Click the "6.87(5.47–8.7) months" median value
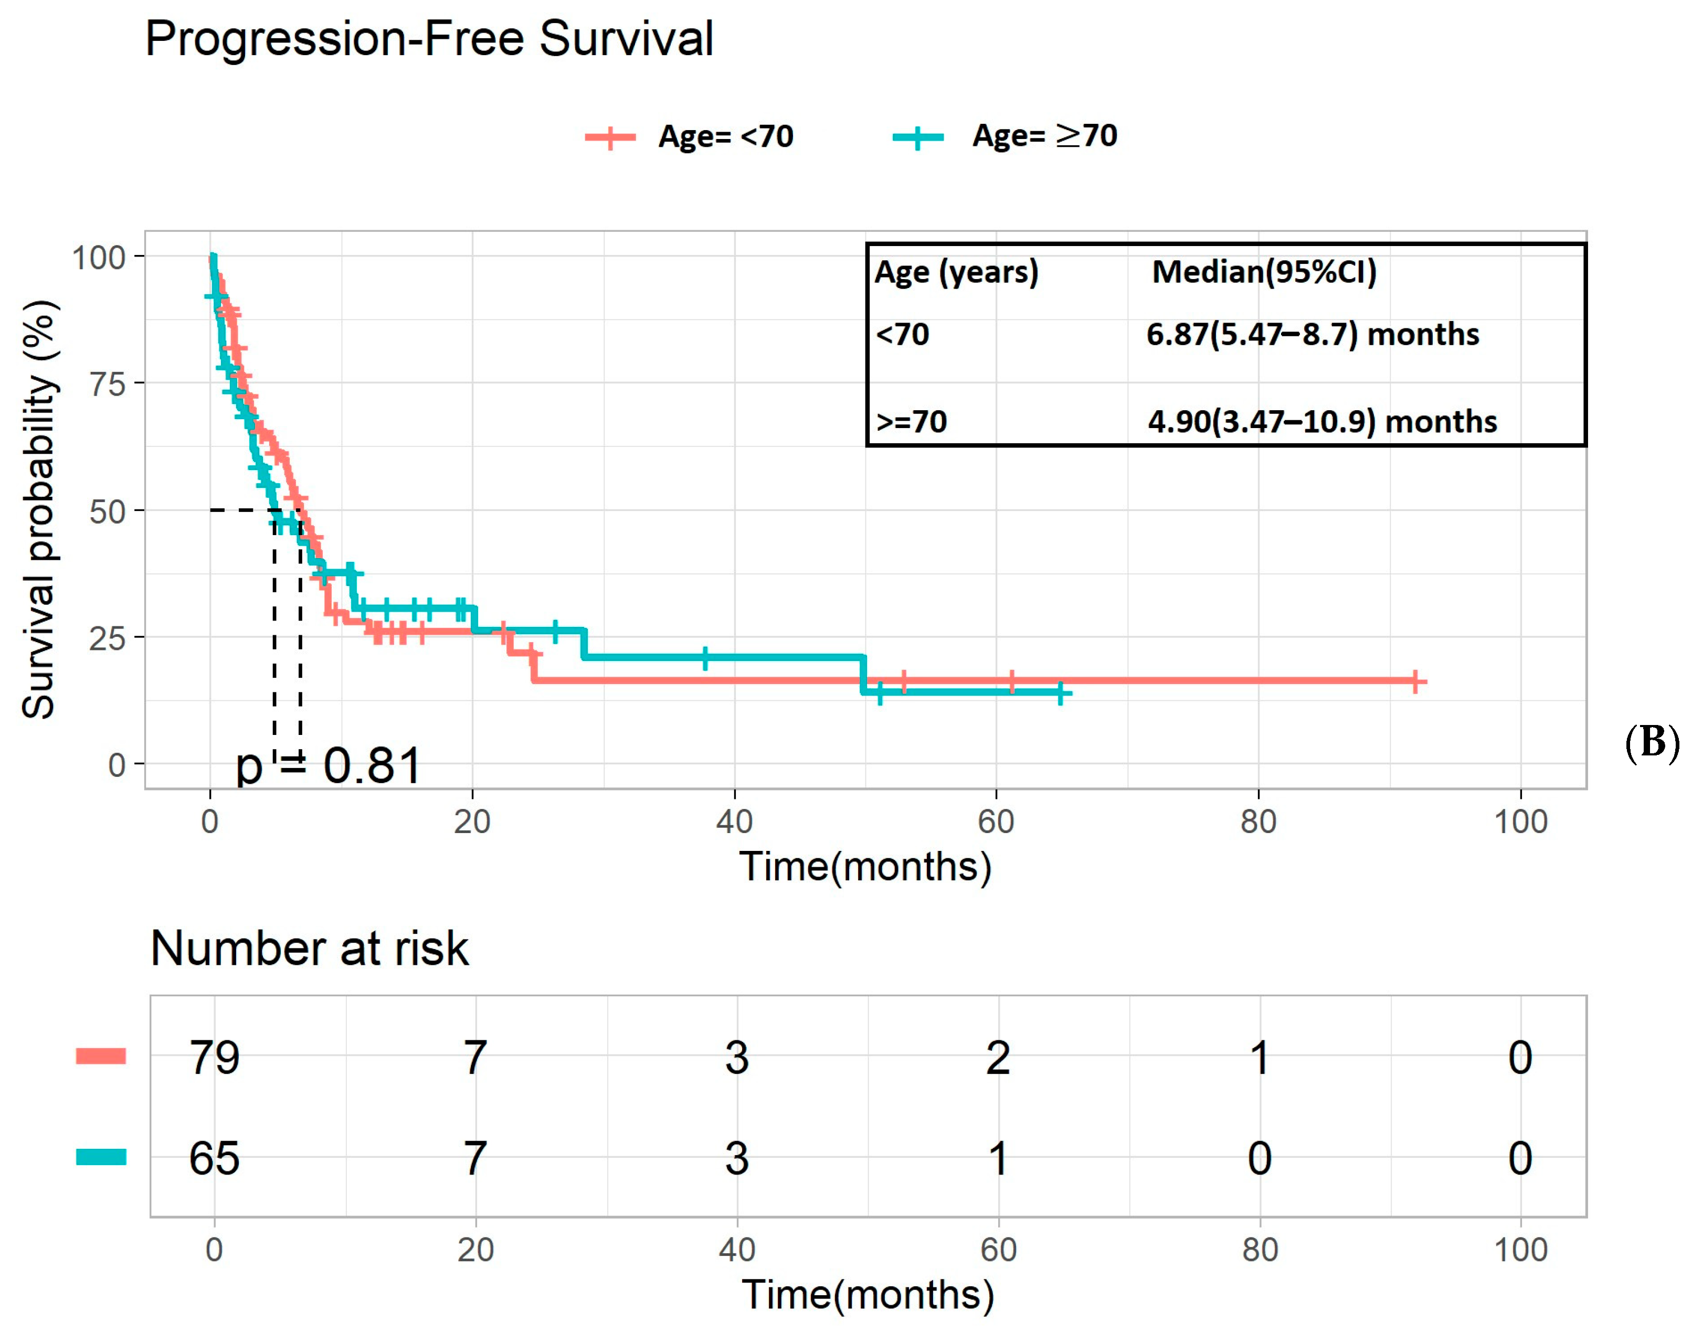 [1312, 334]
